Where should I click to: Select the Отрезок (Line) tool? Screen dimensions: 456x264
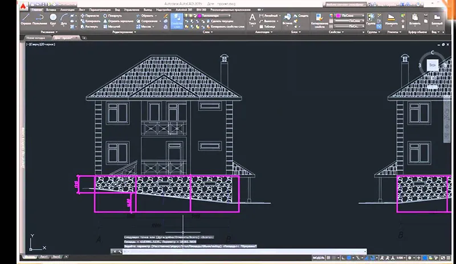point(26,19)
